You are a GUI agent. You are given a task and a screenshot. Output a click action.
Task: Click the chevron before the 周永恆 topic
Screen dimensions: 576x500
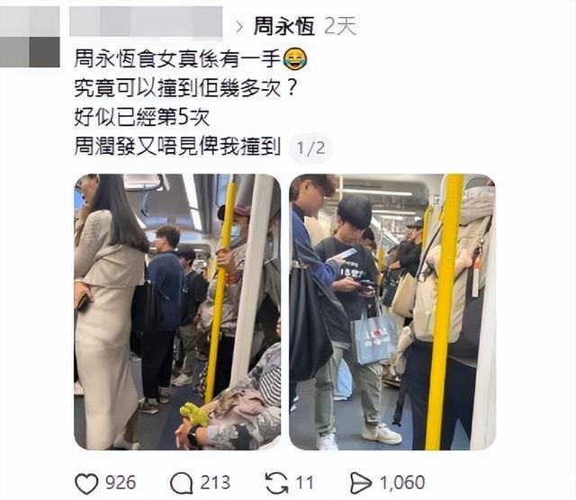click(x=239, y=27)
